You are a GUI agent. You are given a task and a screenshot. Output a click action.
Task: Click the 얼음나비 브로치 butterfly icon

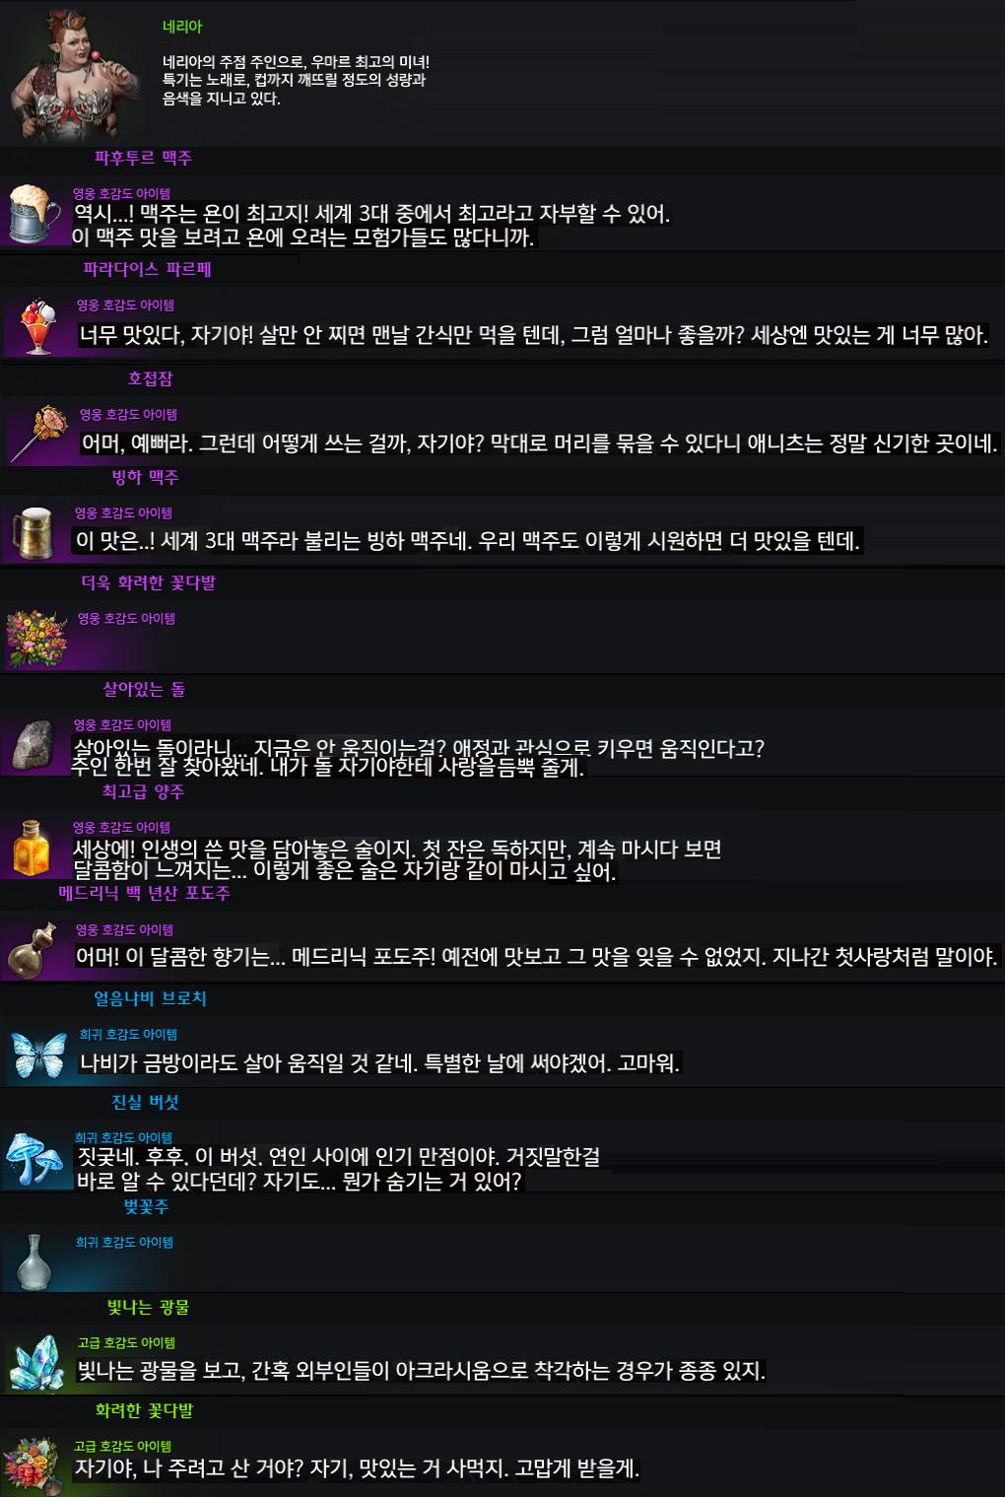(39, 1055)
